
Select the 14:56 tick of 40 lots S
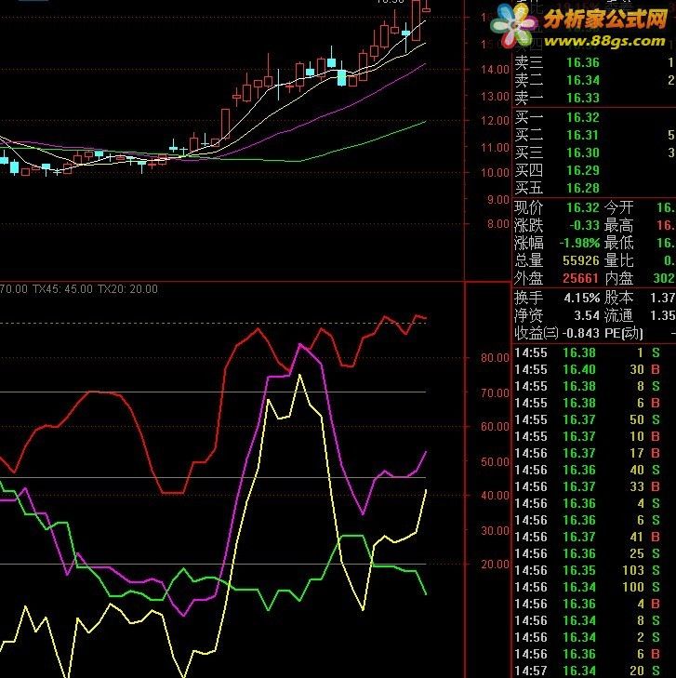click(x=587, y=470)
